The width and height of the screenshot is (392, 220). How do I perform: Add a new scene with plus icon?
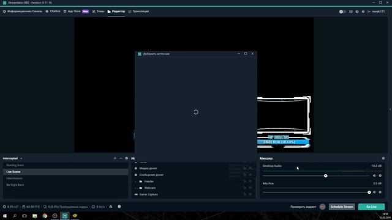coord(115,158)
